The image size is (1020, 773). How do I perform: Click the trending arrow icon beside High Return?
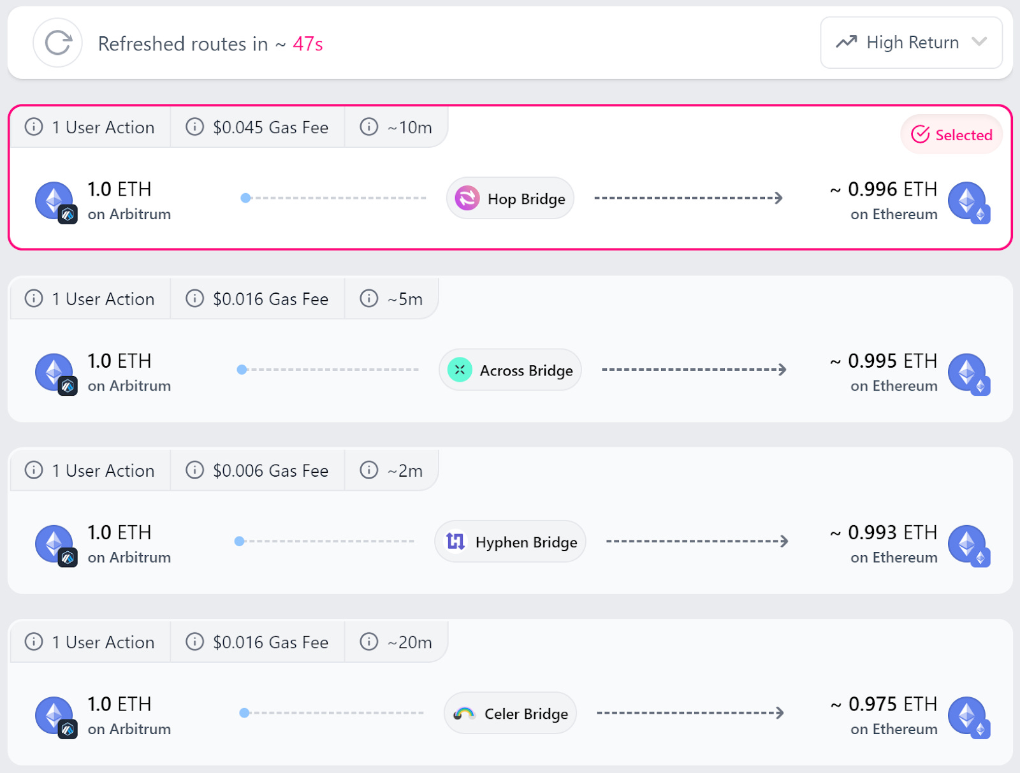(847, 42)
